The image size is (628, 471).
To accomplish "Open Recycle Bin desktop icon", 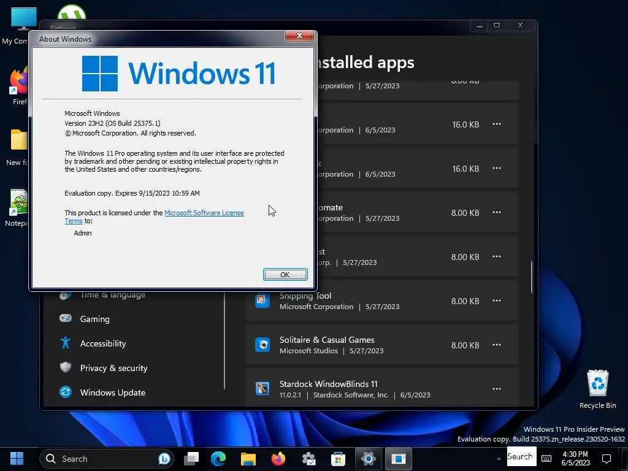I will [597, 389].
